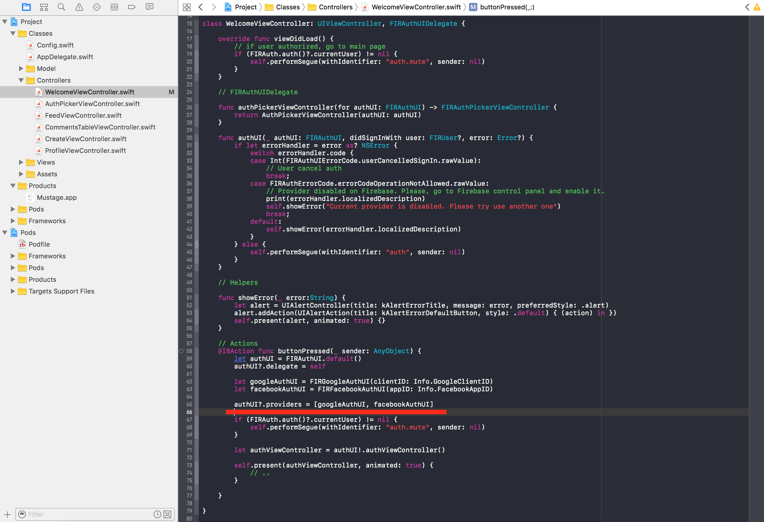Viewport: 764px width, 522px height.
Task: Jump to previous issue arrow
Action: pos(747,7)
